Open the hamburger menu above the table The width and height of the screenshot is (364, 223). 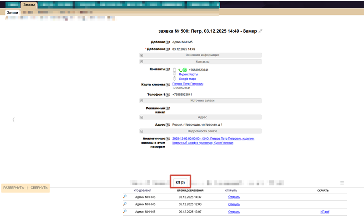(x=342, y=183)
